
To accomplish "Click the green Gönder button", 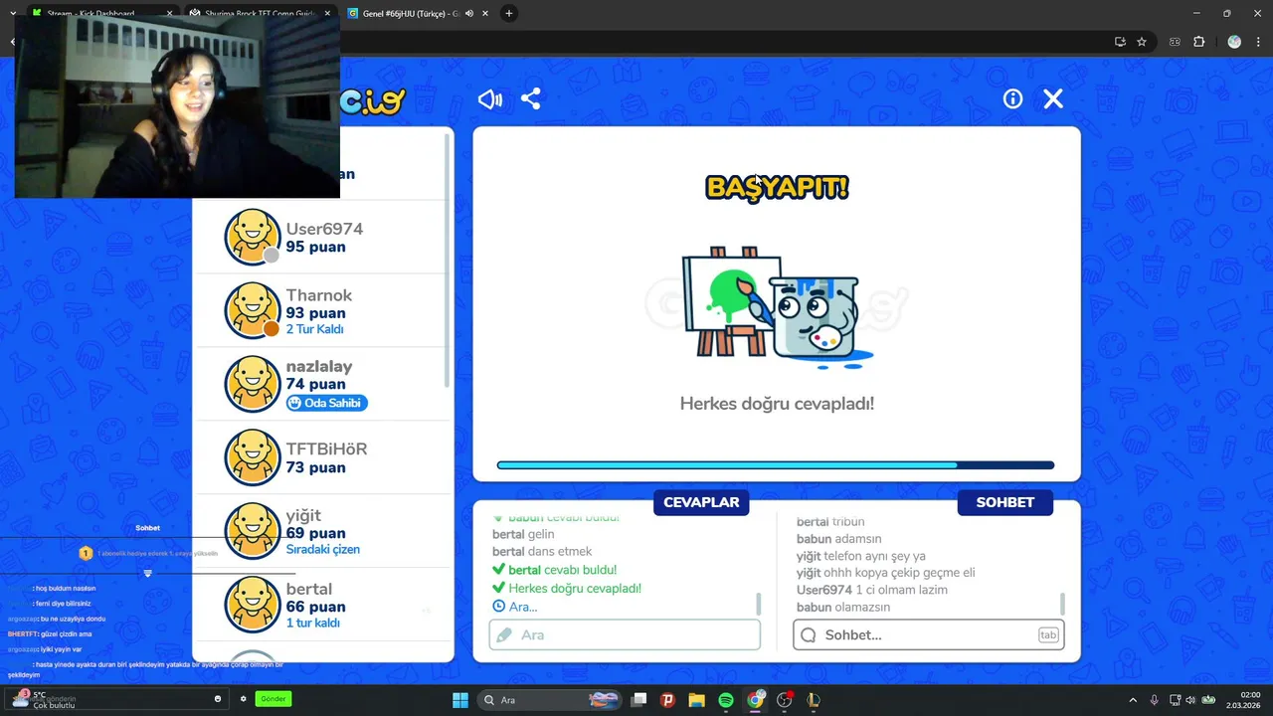I will pyautogui.click(x=273, y=699).
